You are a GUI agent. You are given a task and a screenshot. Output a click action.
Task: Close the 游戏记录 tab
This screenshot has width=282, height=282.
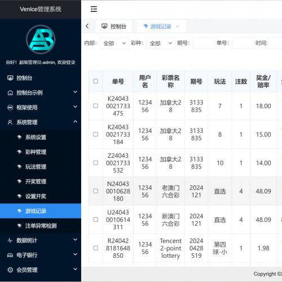pos(178,27)
